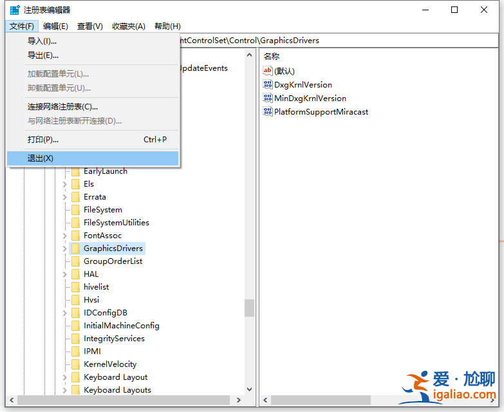Click the tree pane scroll-up arrow
This screenshot has width=504, height=412.
tap(250, 55)
